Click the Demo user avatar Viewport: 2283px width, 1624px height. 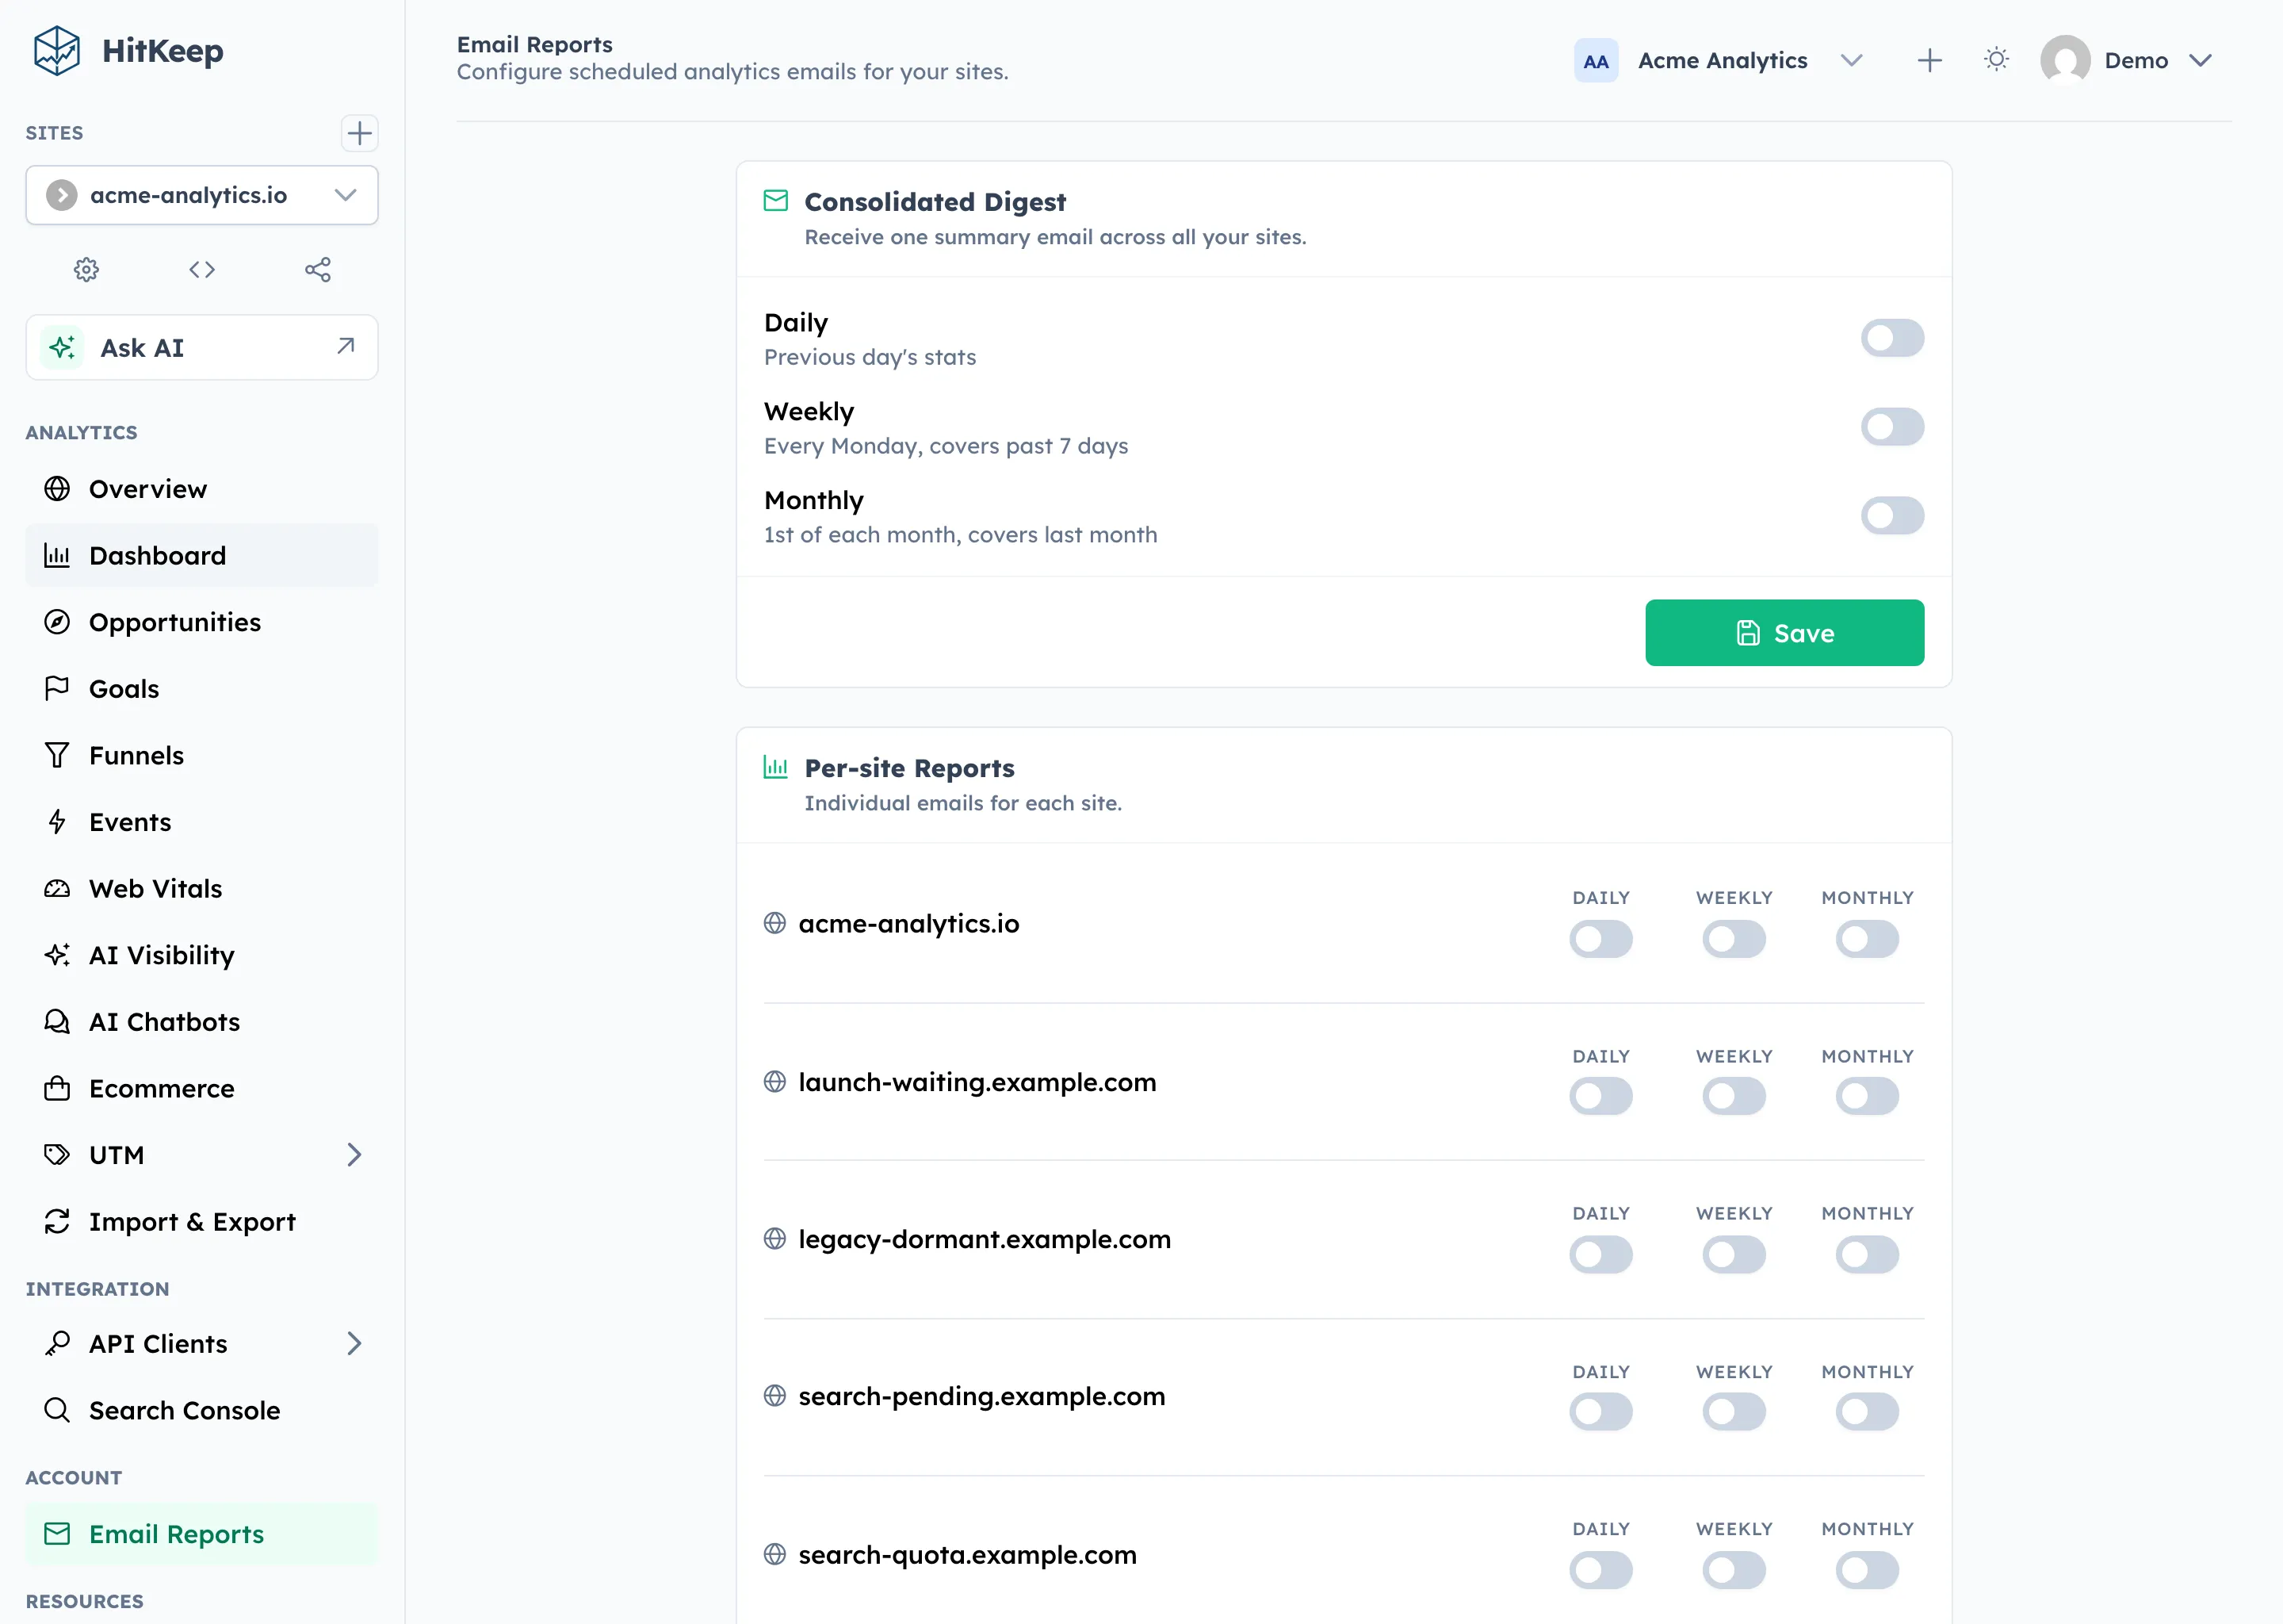(2065, 60)
